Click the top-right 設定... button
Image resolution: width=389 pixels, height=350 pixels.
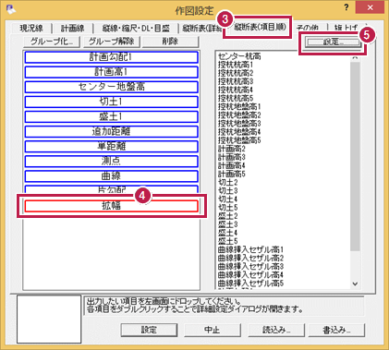click(x=333, y=42)
